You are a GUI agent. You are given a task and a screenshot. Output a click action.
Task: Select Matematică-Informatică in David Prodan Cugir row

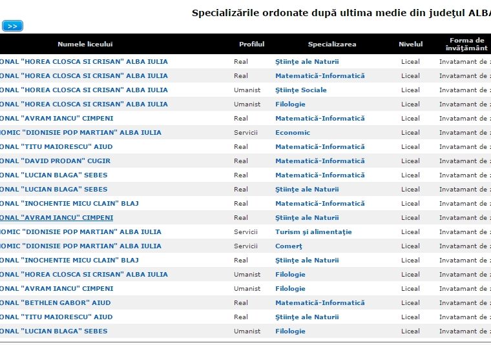pos(320,161)
